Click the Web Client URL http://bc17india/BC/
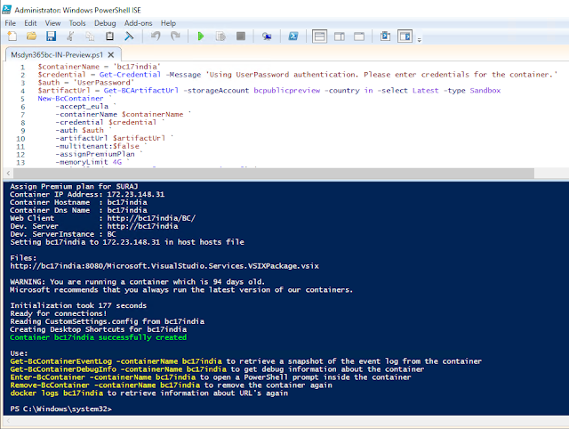The height and width of the screenshot is (429, 569). point(151,218)
